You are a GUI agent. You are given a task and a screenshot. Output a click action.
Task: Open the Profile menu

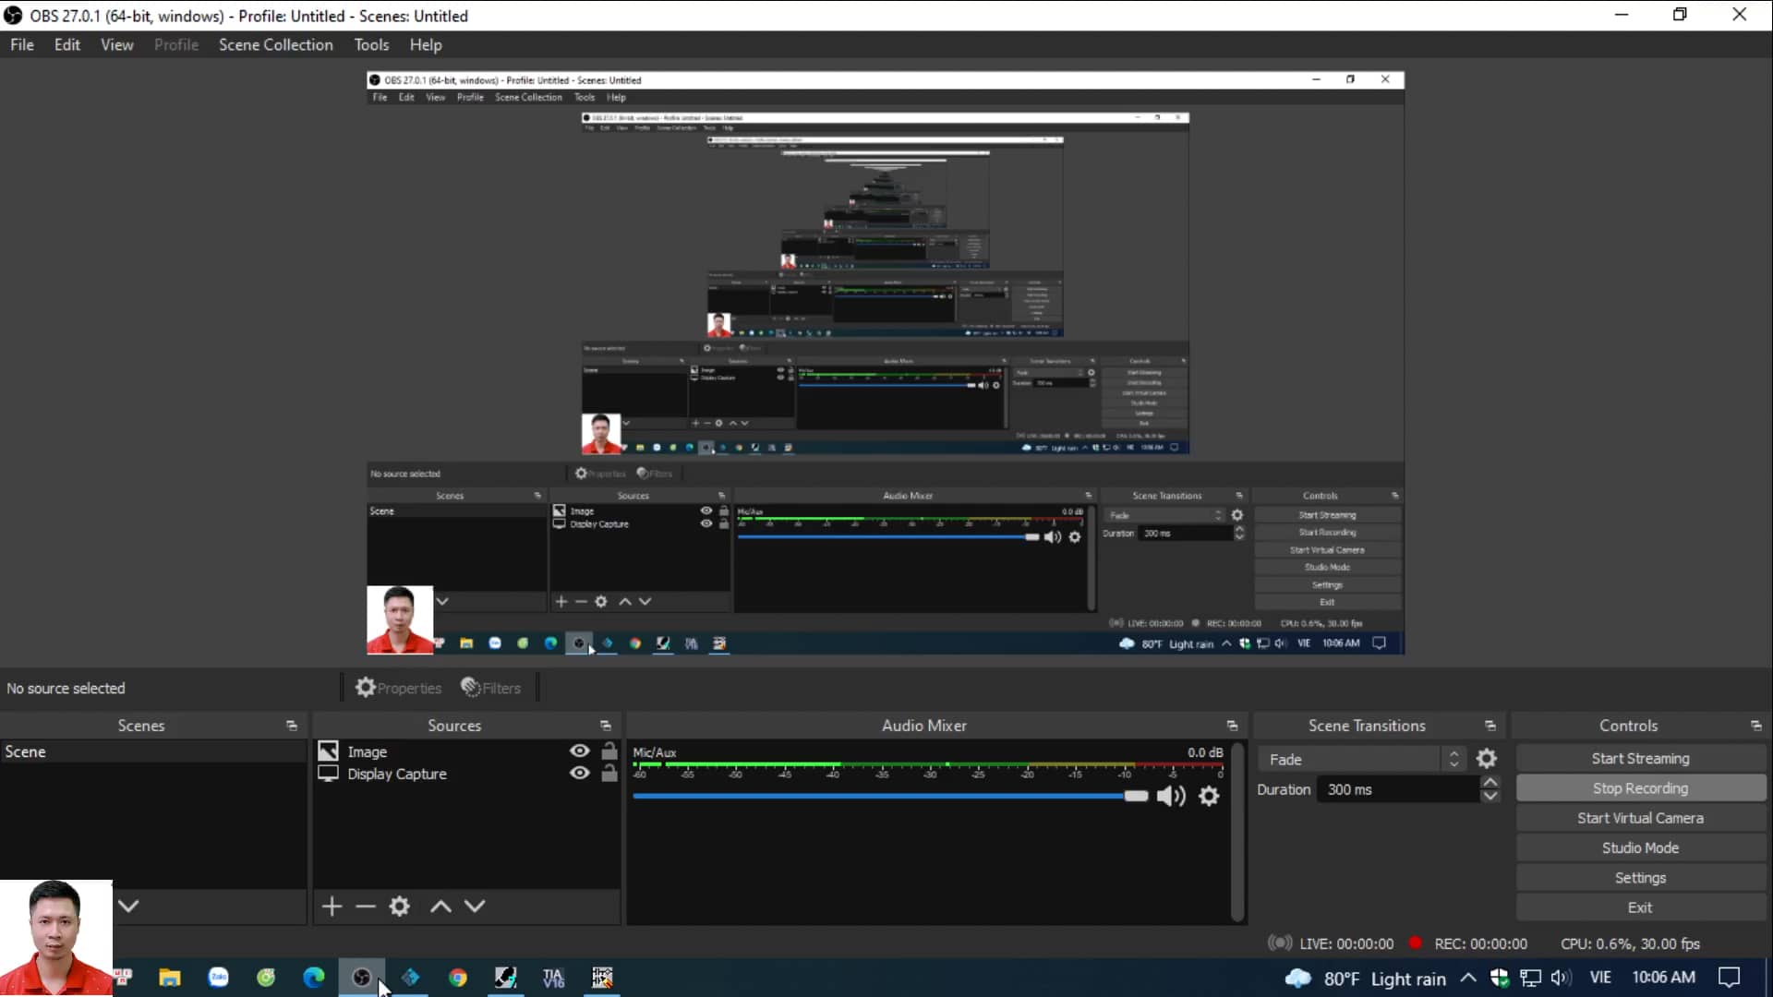point(176,44)
